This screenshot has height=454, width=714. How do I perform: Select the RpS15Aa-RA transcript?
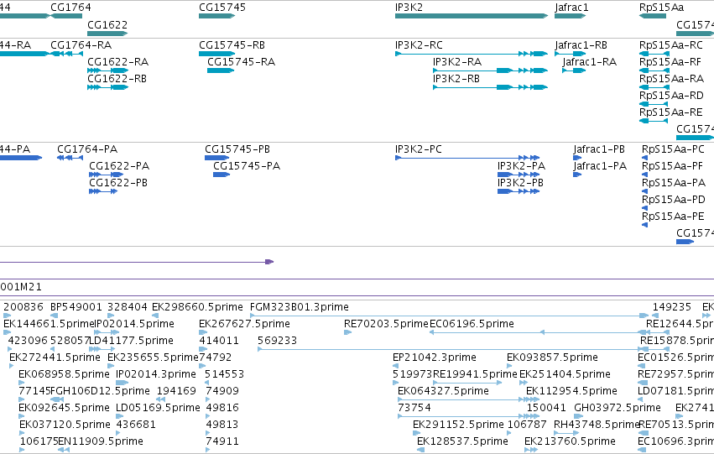pyautogui.click(x=654, y=87)
